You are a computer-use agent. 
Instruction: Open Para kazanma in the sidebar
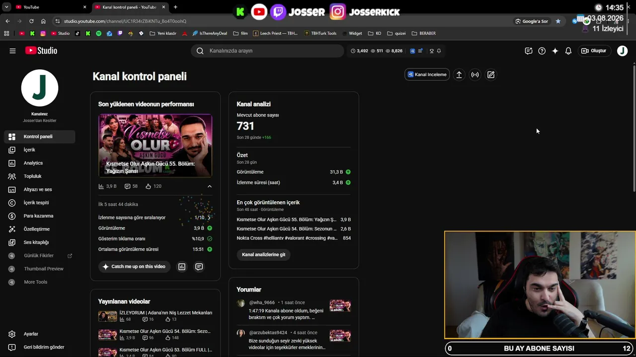click(40, 216)
